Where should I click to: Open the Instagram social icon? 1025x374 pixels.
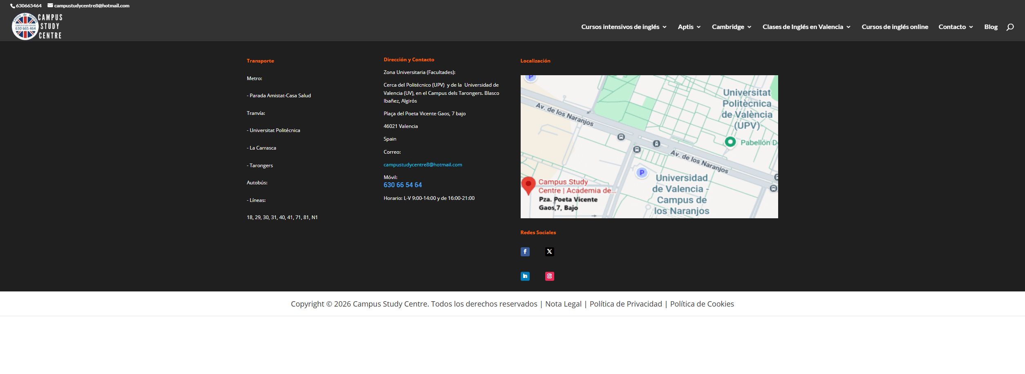(x=549, y=276)
